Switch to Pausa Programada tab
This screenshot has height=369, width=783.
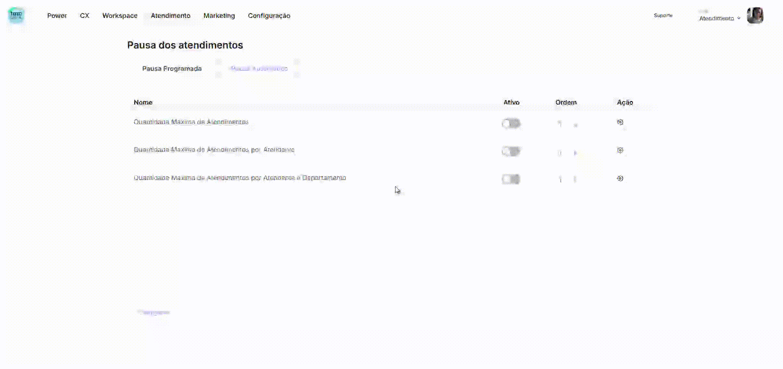coord(172,68)
